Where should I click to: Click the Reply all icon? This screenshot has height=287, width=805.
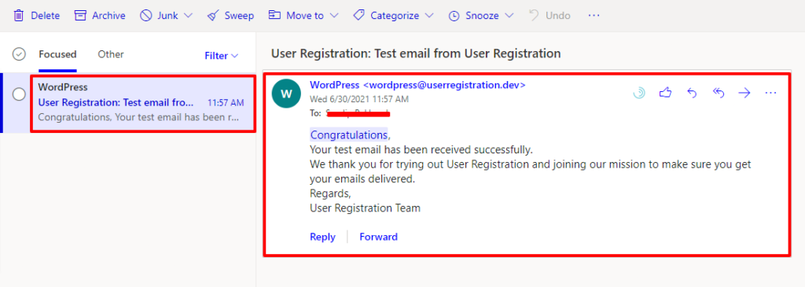tap(719, 93)
